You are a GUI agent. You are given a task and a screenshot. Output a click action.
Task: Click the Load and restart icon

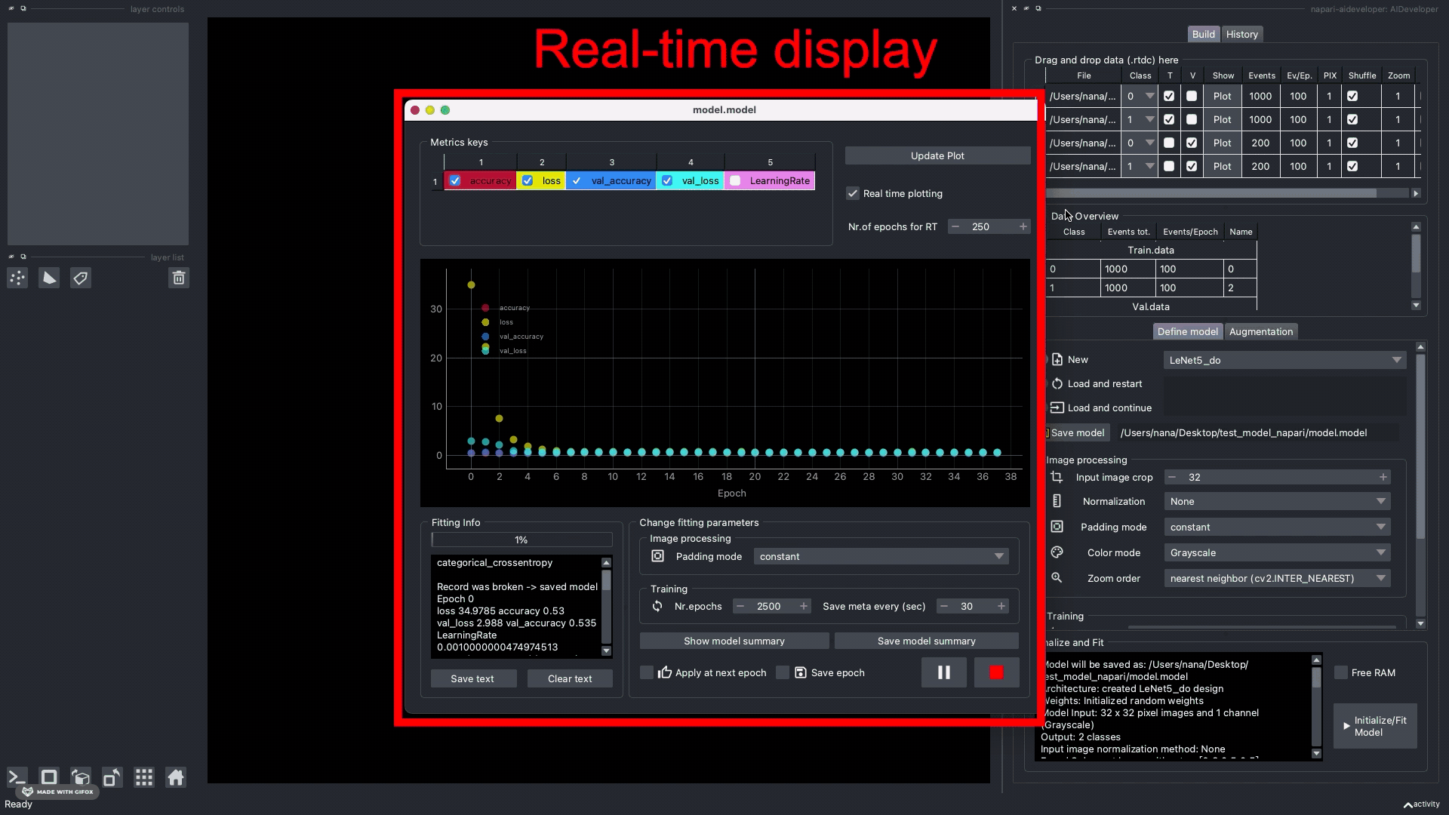pos(1057,383)
